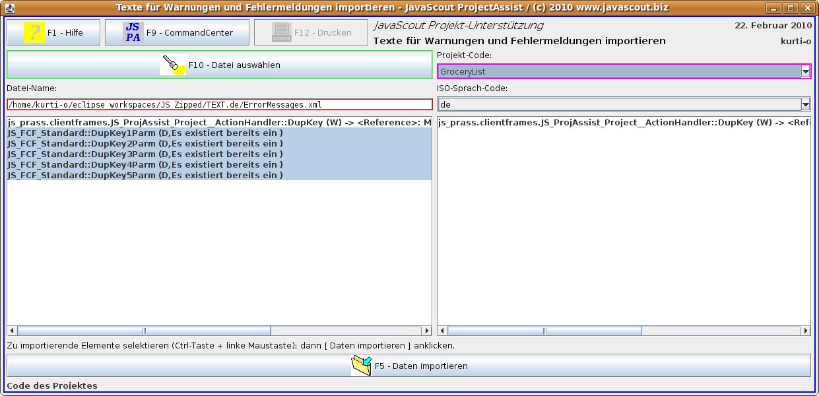Click into the Datei-Name path field
The image size is (819, 396).
point(219,104)
